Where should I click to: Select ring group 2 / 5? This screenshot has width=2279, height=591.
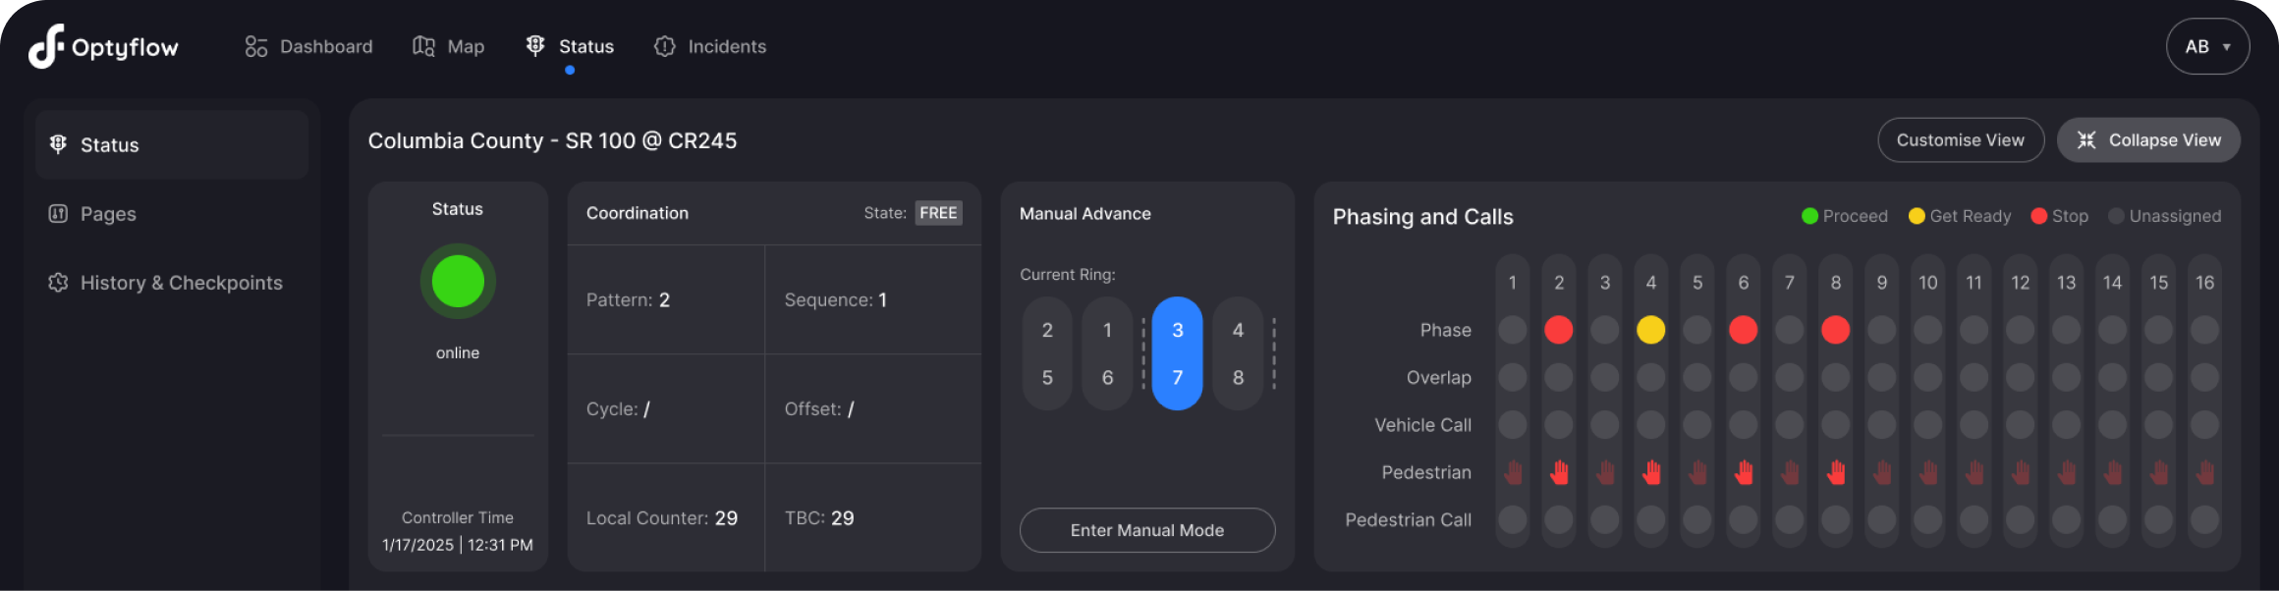coord(1047,353)
